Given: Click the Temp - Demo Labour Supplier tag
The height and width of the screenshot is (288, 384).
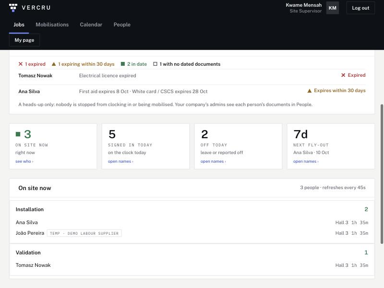Looking at the screenshot, I should [x=84, y=233].
